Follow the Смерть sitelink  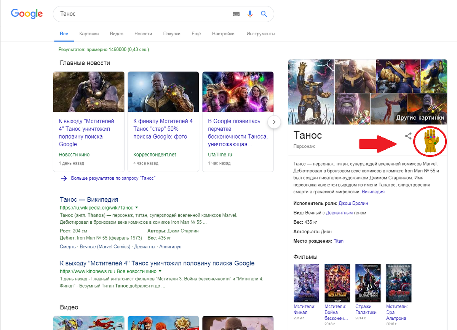click(x=69, y=246)
